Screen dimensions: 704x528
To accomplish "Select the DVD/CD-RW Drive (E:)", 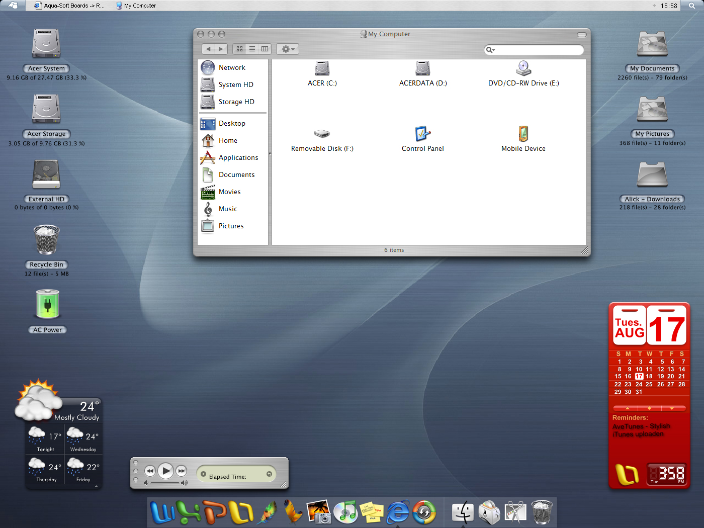I will coord(523,73).
